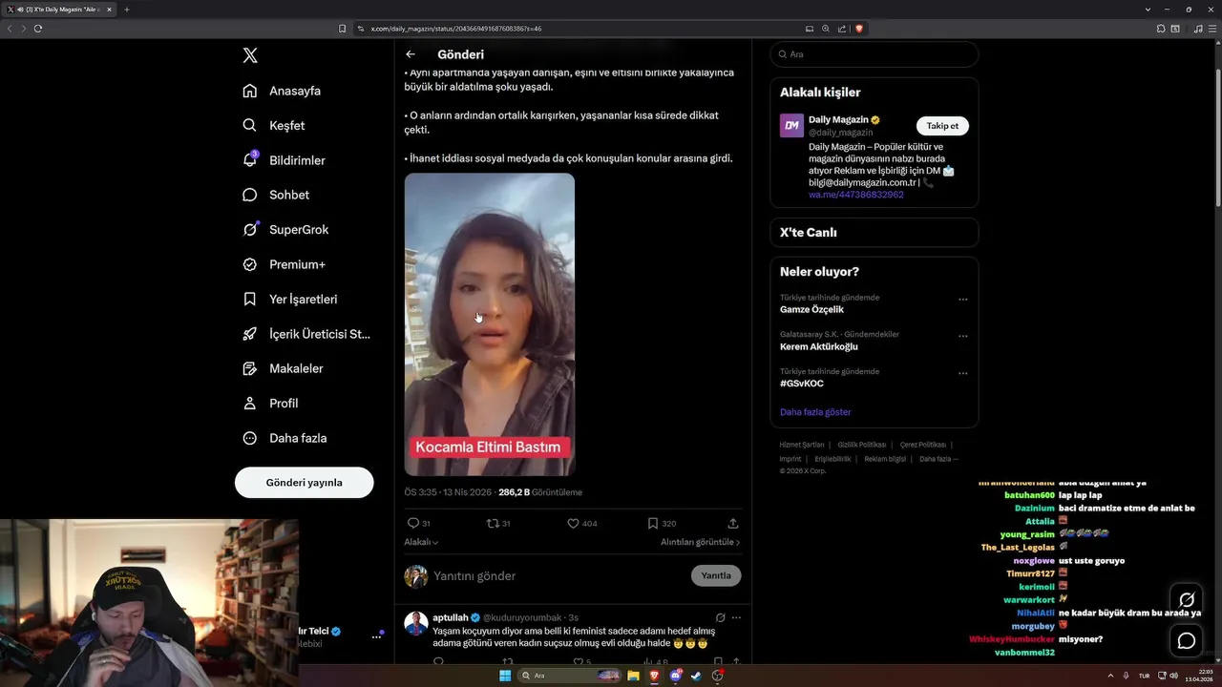This screenshot has width=1222, height=687.
Task: Open the account menu three dots
Action: click(376, 636)
